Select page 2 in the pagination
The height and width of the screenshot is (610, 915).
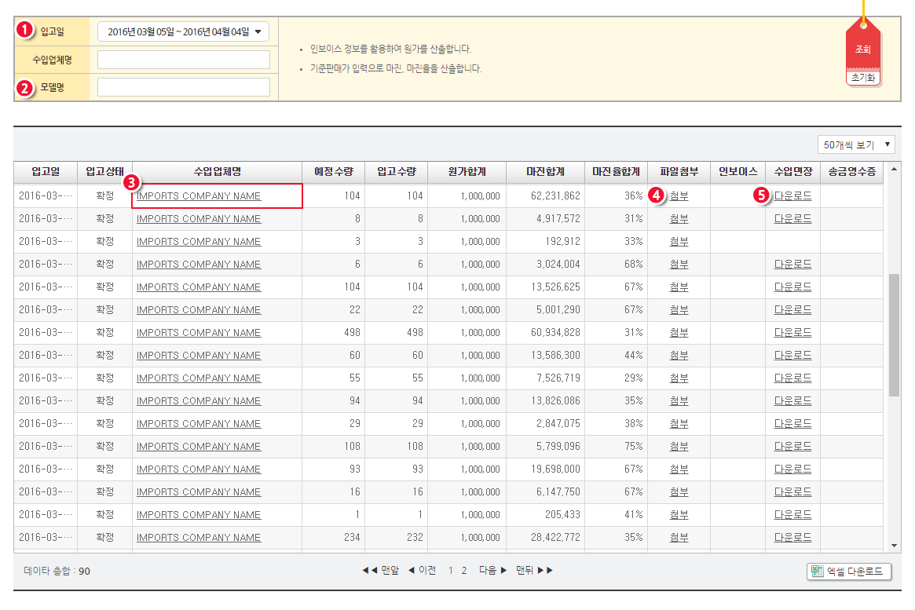tap(464, 571)
